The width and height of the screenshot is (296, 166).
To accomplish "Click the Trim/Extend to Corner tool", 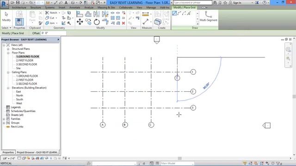I will point(105,22).
